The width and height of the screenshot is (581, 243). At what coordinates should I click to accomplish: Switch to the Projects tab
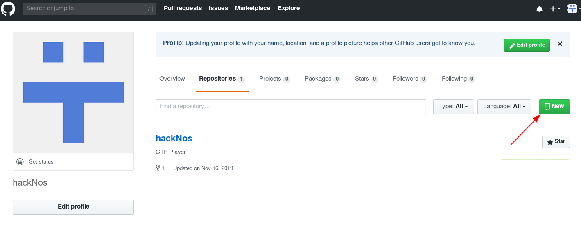point(275,79)
